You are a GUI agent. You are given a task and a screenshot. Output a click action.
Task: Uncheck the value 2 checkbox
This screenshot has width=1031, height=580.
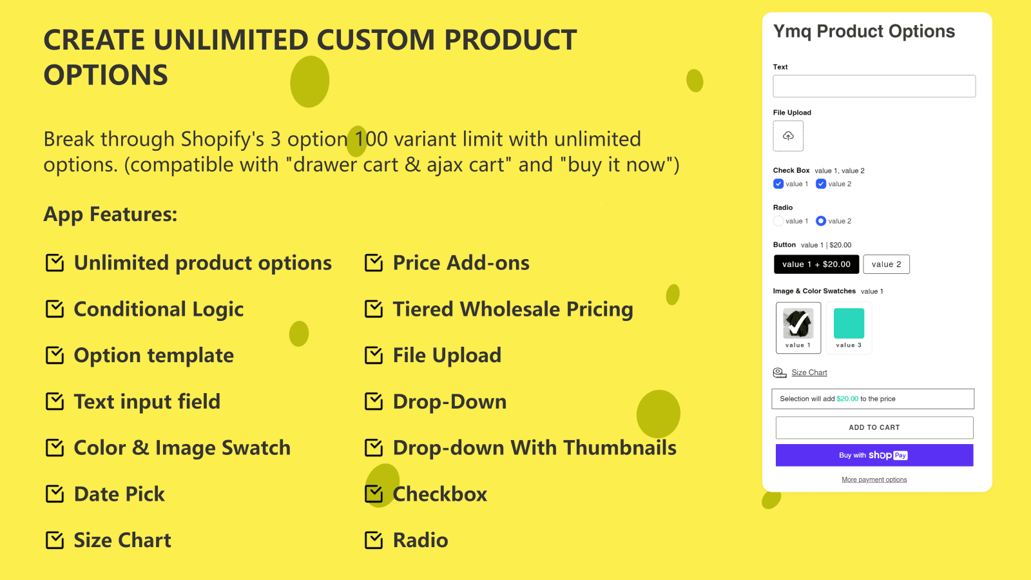[820, 184]
